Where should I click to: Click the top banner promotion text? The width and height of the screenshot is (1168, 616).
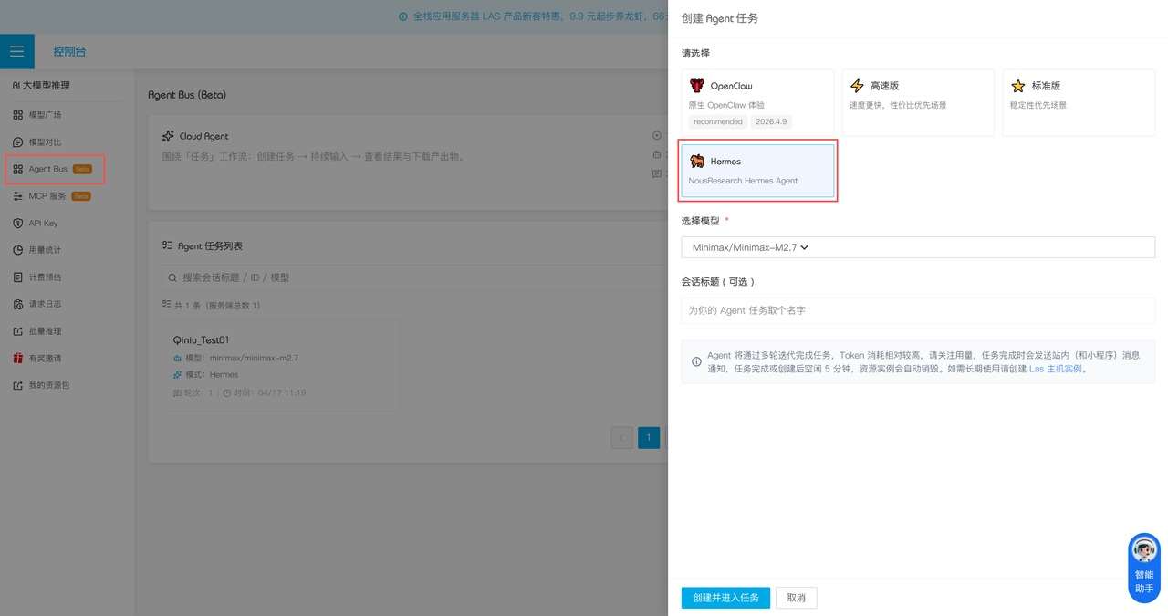click(x=540, y=16)
